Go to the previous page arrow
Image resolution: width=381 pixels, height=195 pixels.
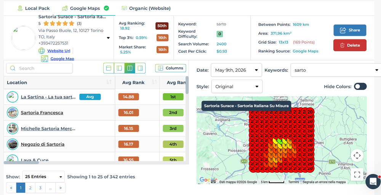(11, 188)
